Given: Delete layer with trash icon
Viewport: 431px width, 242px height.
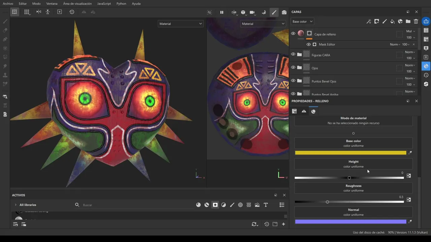Looking at the screenshot, I should point(416,22).
